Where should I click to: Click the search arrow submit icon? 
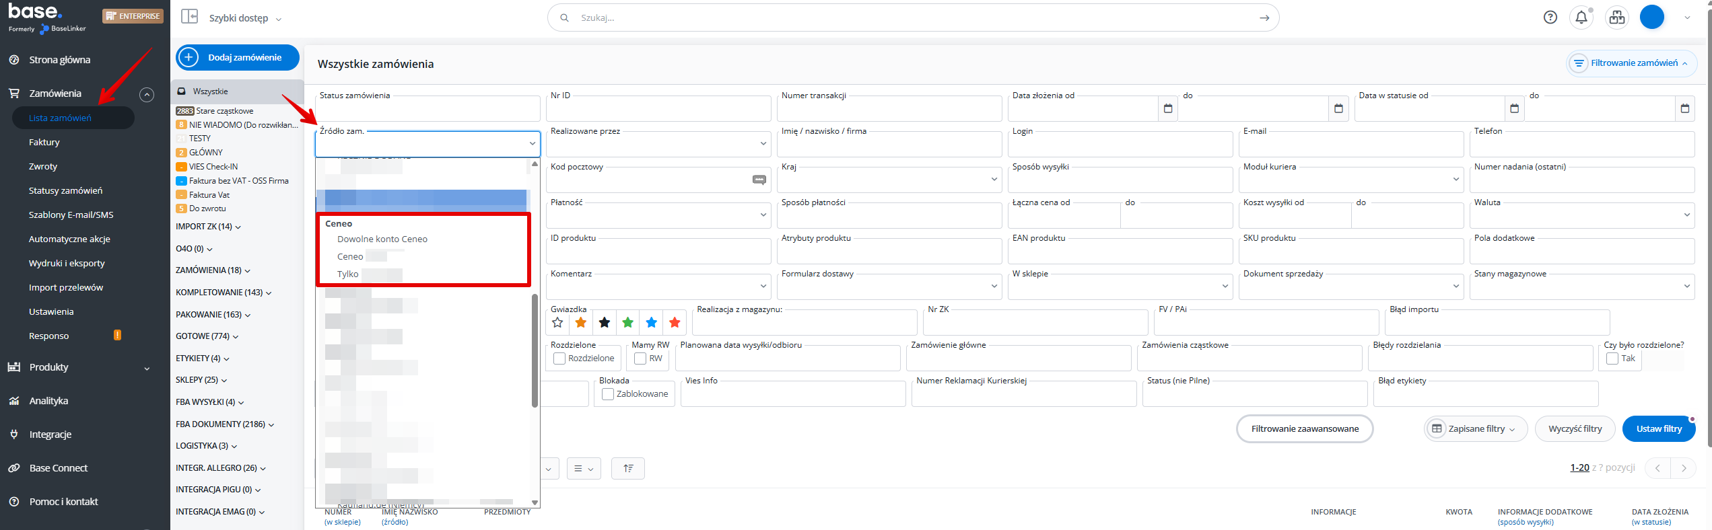tap(1264, 17)
